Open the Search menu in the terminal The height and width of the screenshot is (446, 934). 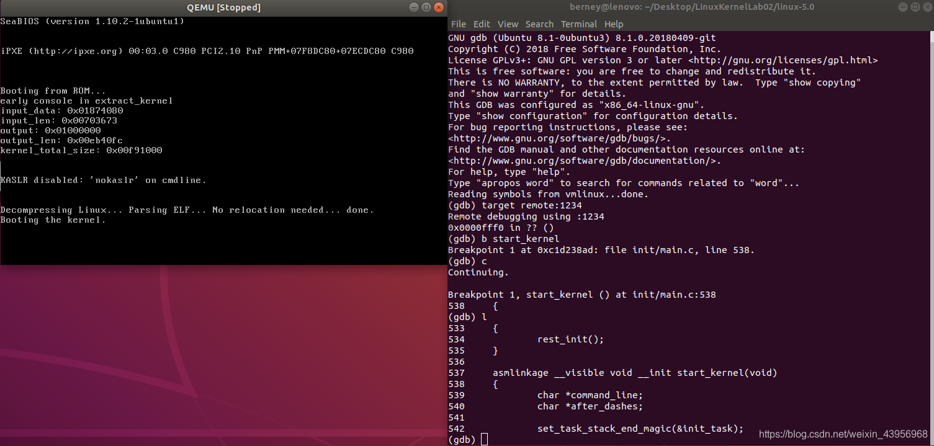coord(539,24)
